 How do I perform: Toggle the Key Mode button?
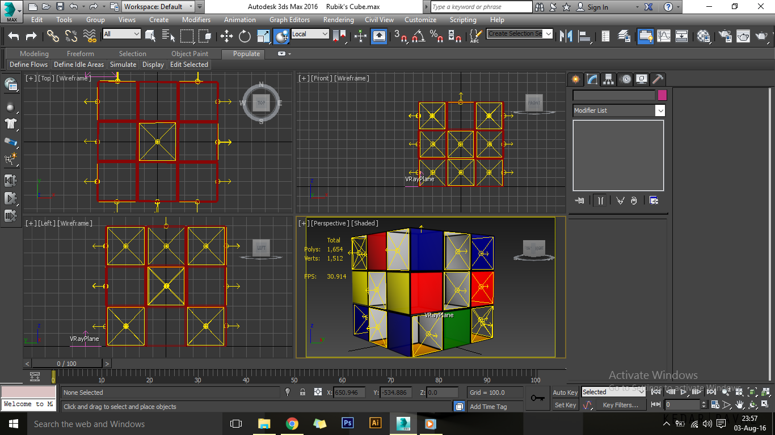(x=656, y=405)
